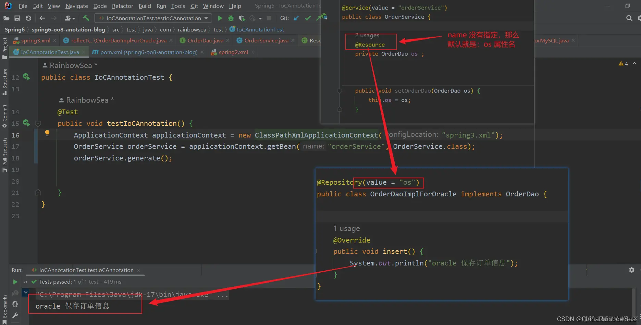Toggle auto-test icon in Run panel

(15, 304)
